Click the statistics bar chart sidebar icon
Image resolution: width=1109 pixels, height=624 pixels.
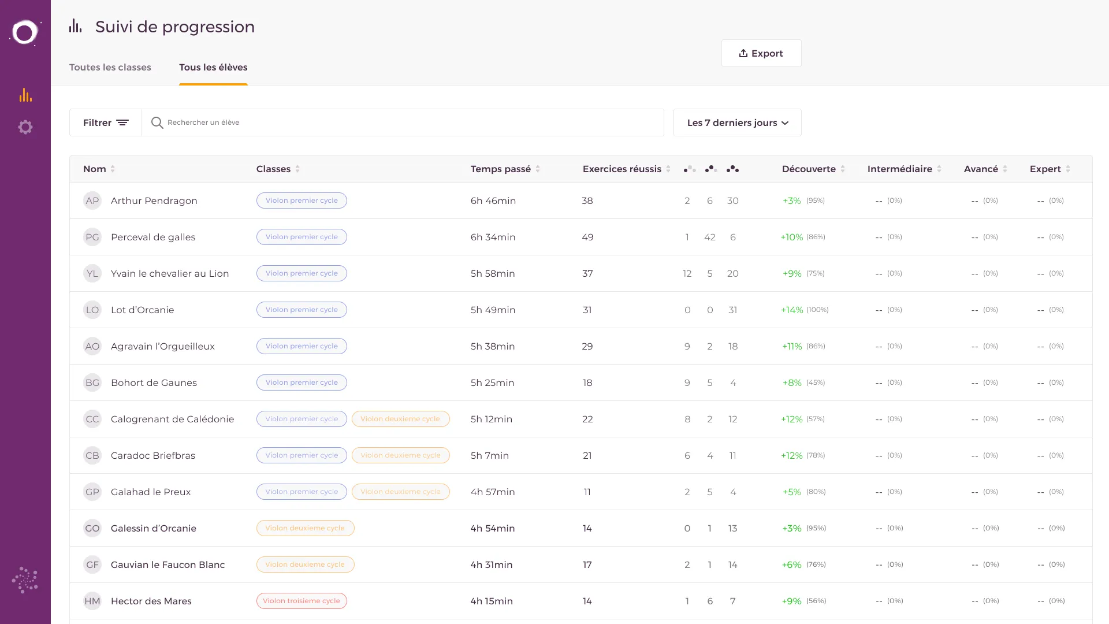tap(25, 95)
